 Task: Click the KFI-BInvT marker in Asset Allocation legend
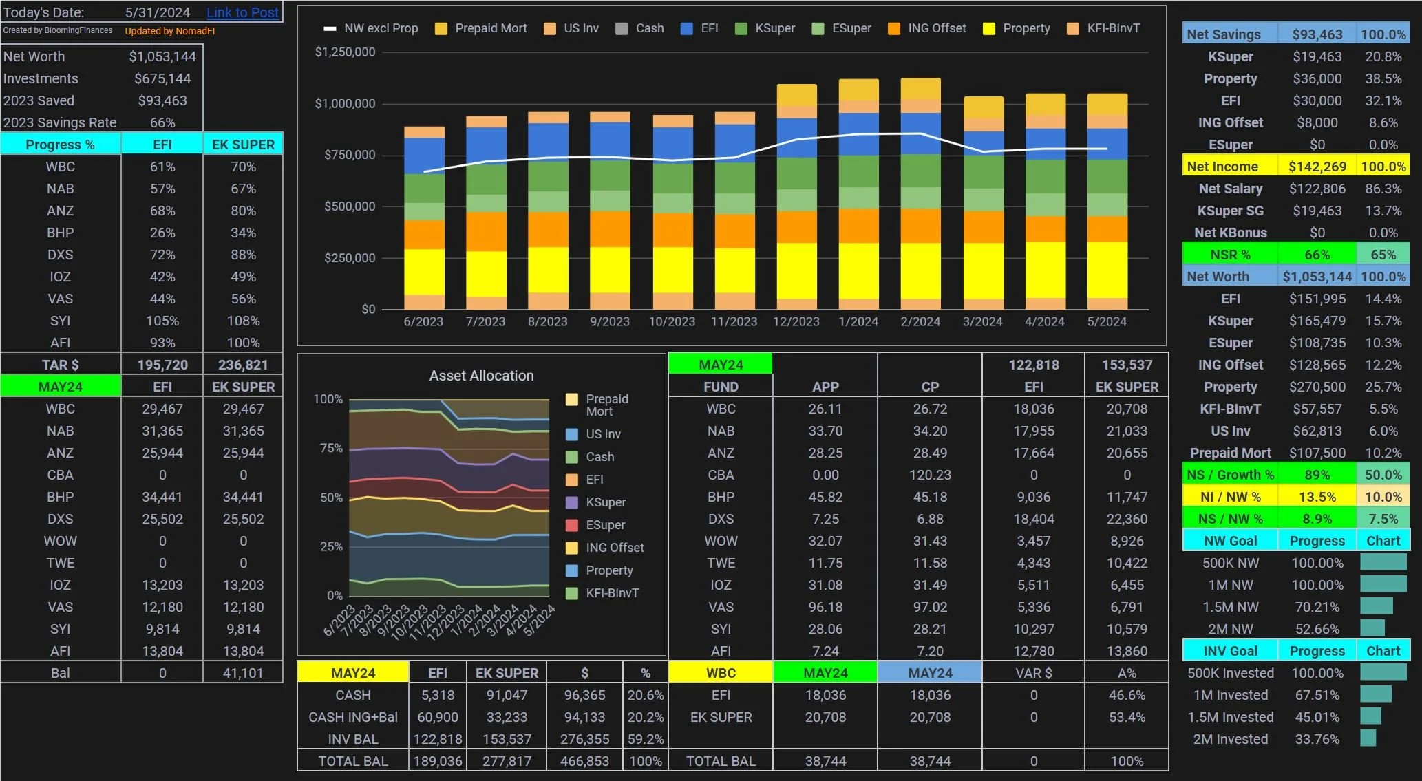coord(571,593)
